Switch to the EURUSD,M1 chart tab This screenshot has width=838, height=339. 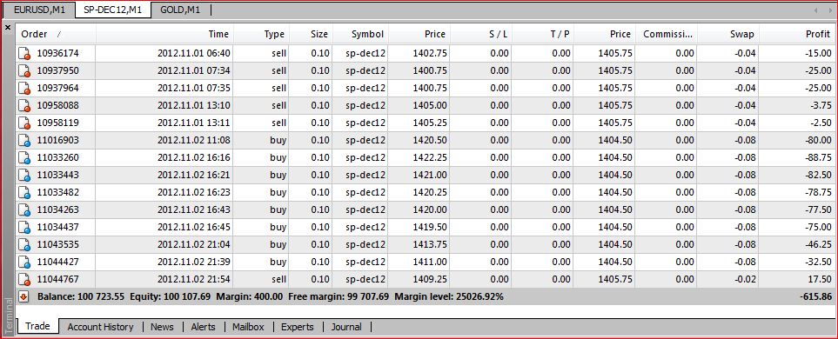pyautogui.click(x=39, y=10)
